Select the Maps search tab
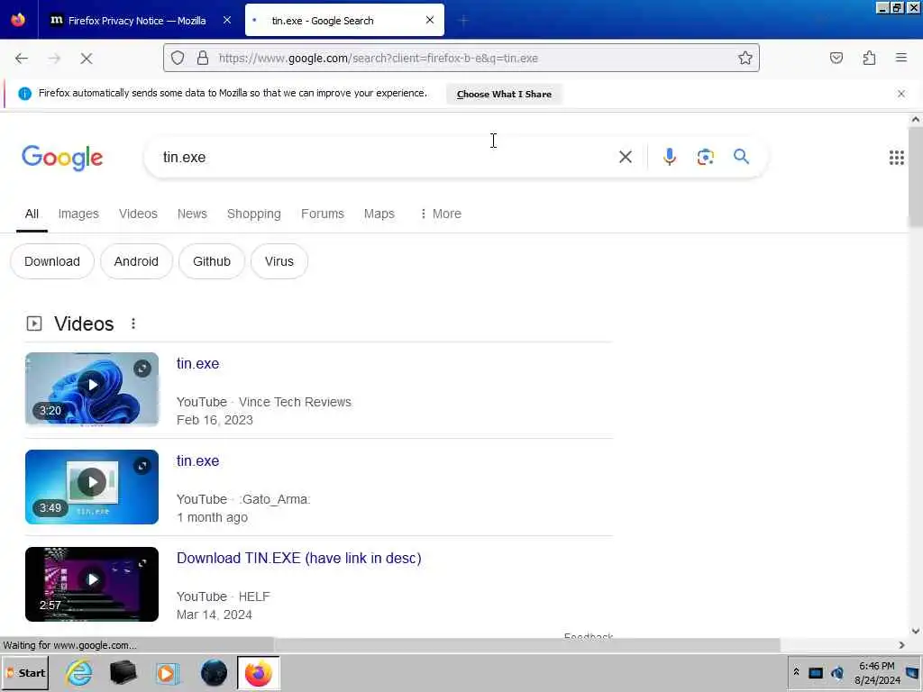Image resolution: width=923 pixels, height=692 pixels. coord(379,214)
